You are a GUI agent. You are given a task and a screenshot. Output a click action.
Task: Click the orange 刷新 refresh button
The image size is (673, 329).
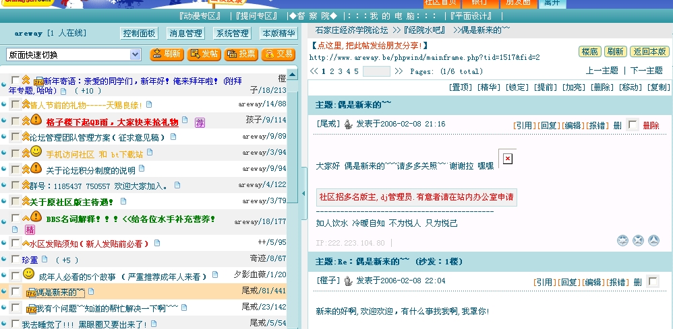coord(166,54)
